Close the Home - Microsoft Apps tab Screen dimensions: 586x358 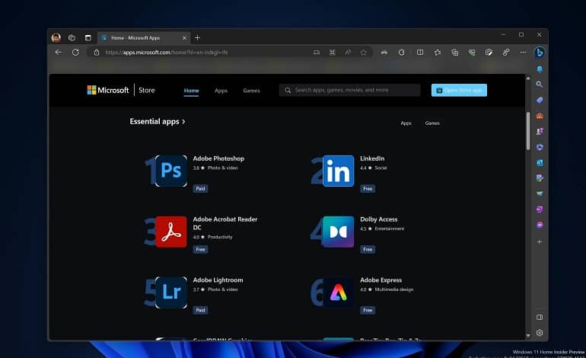(x=184, y=38)
